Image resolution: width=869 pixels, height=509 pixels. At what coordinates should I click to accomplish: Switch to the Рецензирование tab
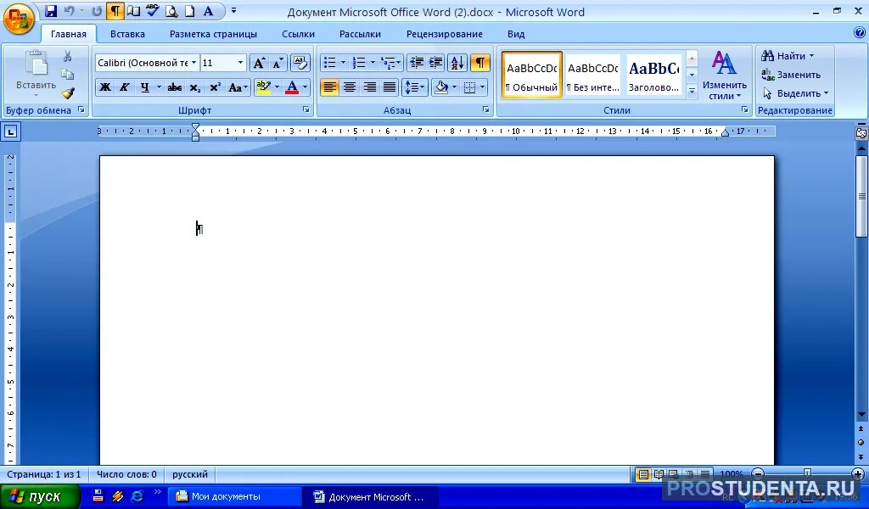445,34
